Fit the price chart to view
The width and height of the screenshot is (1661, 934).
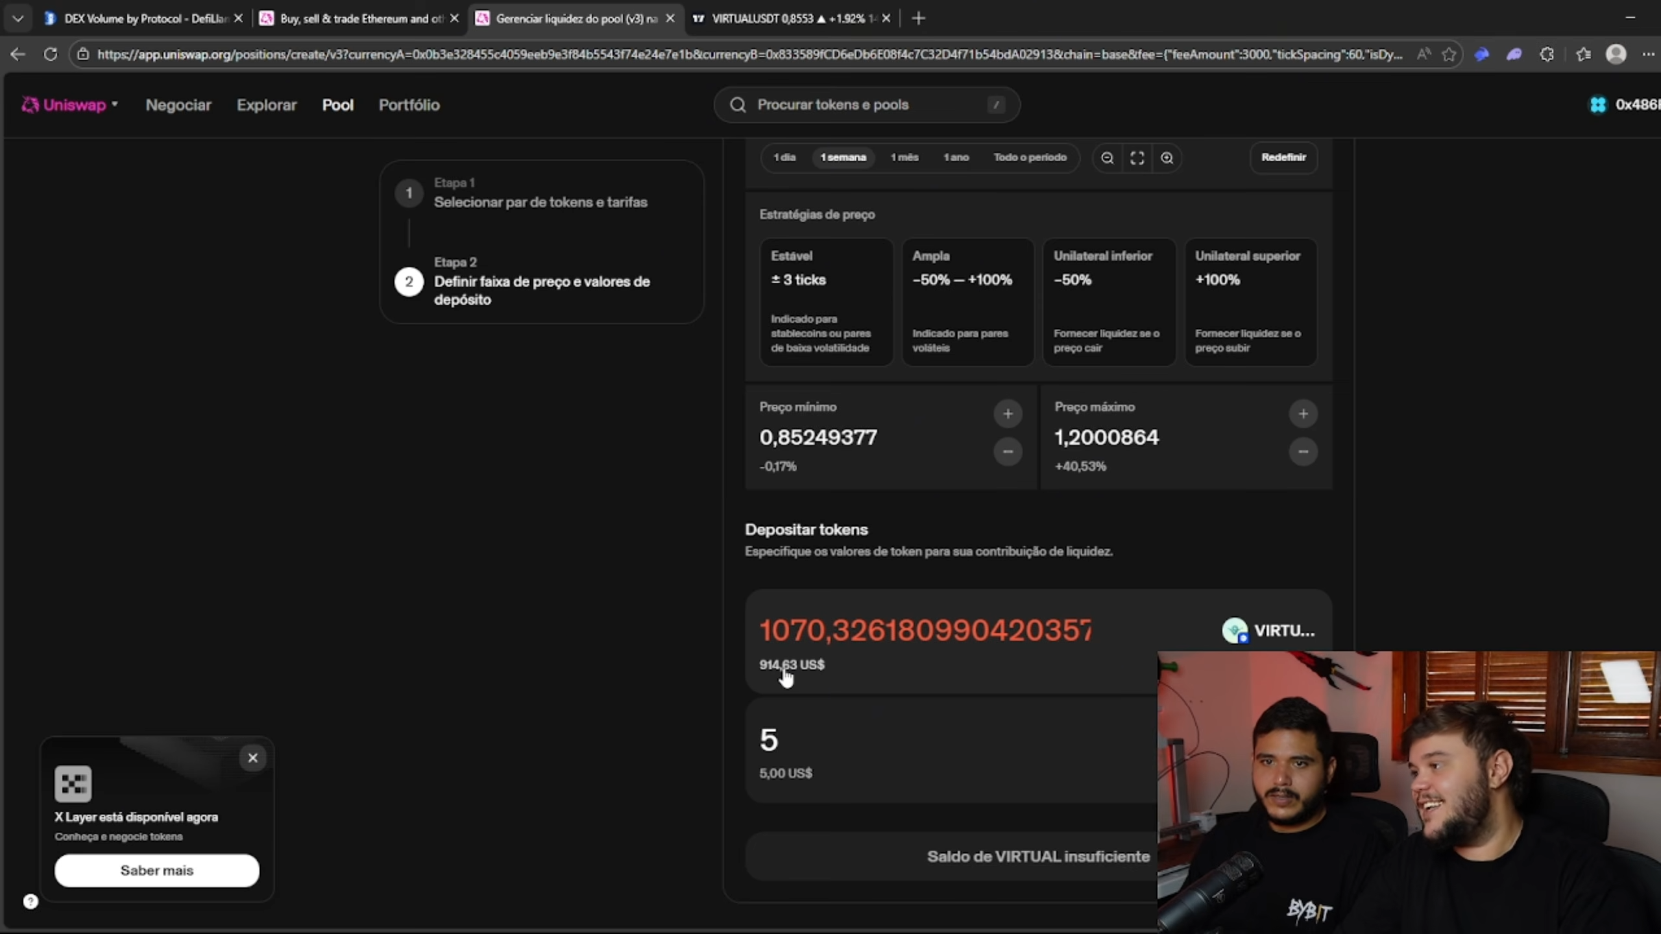click(1137, 158)
